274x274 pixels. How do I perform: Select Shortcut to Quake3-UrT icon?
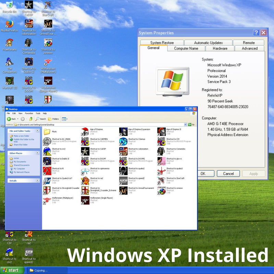point(47,180)
